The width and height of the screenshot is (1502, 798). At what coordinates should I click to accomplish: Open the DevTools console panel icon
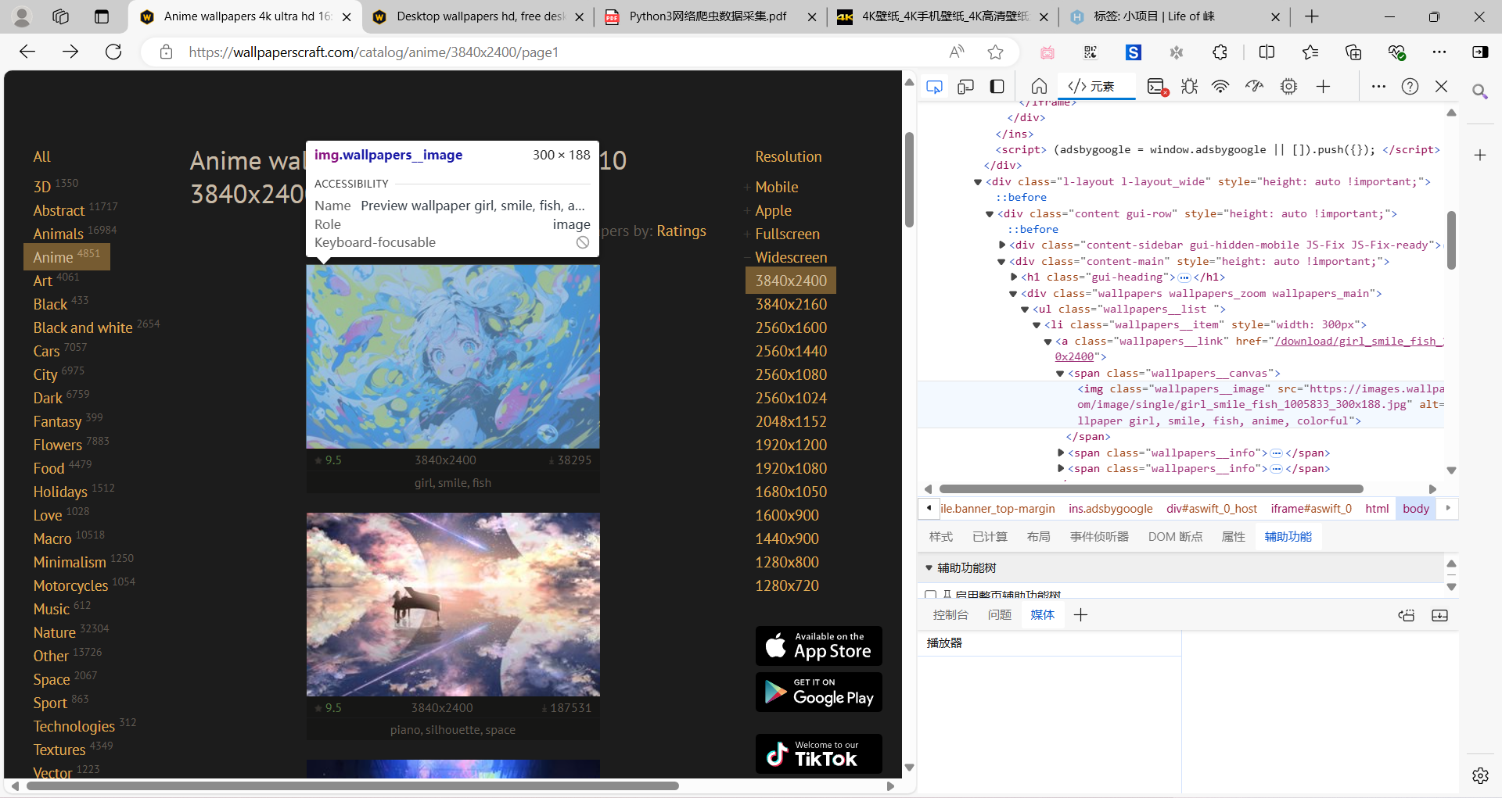tap(1157, 87)
